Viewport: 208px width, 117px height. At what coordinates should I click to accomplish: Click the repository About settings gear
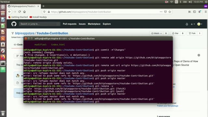coord(199,55)
